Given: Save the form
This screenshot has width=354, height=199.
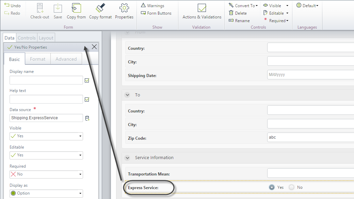Looking at the screenshot, I should point(58,11).
